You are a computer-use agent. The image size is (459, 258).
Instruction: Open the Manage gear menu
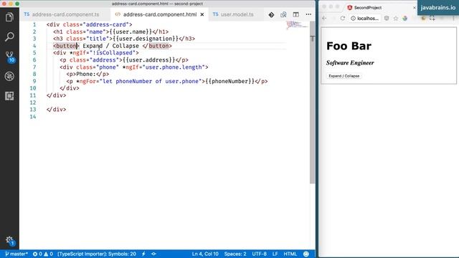coord(9,241)
